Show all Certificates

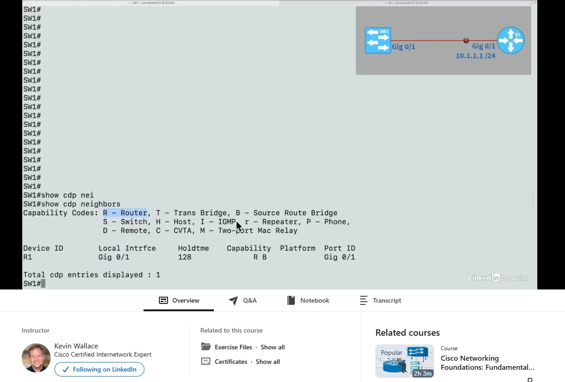coord(268,362)
